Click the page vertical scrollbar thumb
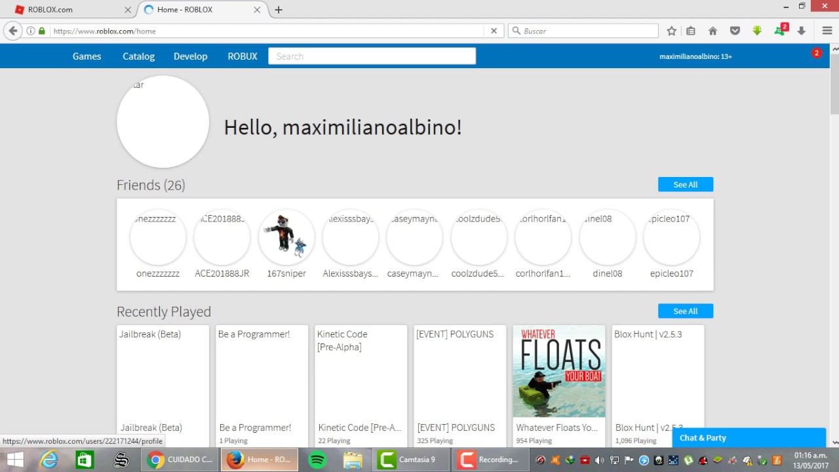Image resolution: width=839 pixels, height=472 pixels. click(x=834, y=83)
